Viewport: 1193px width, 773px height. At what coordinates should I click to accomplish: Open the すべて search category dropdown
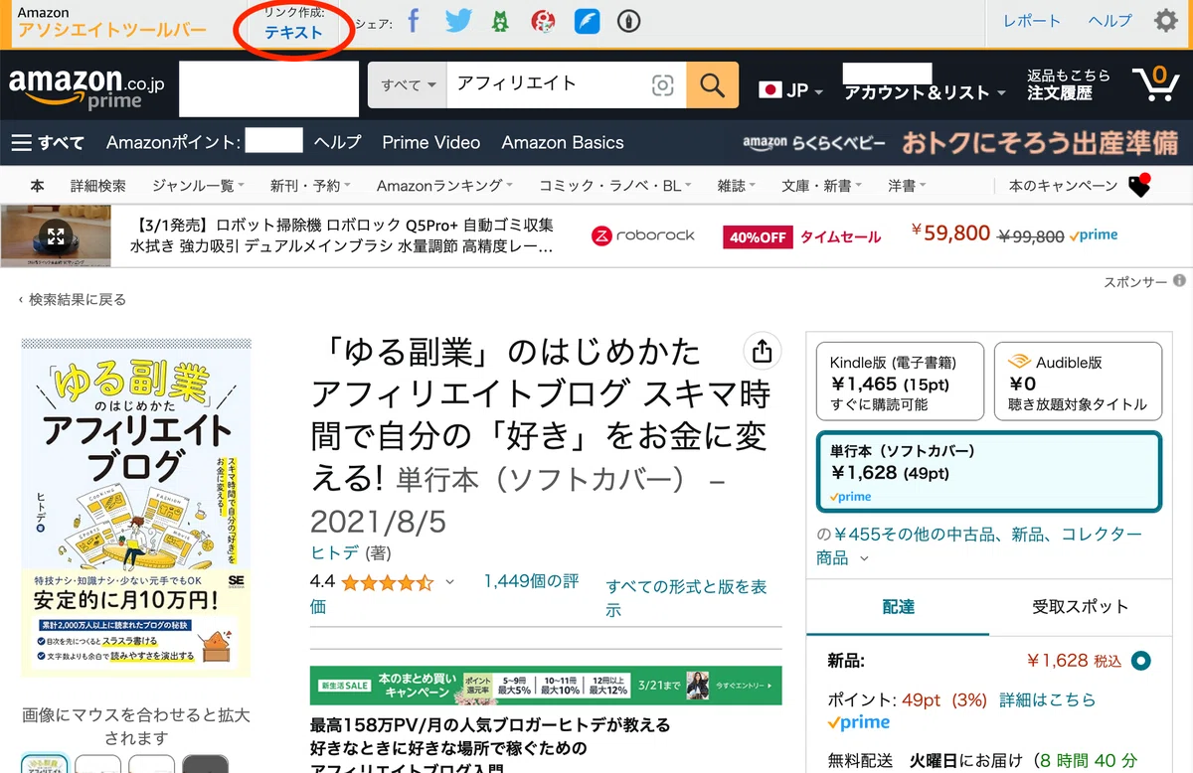(x=408, y=85)
